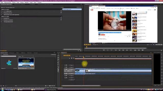Open the Редактировать menu
This screenshot has width=163, height=91.
pyautogui.click(x=8, y=3)
